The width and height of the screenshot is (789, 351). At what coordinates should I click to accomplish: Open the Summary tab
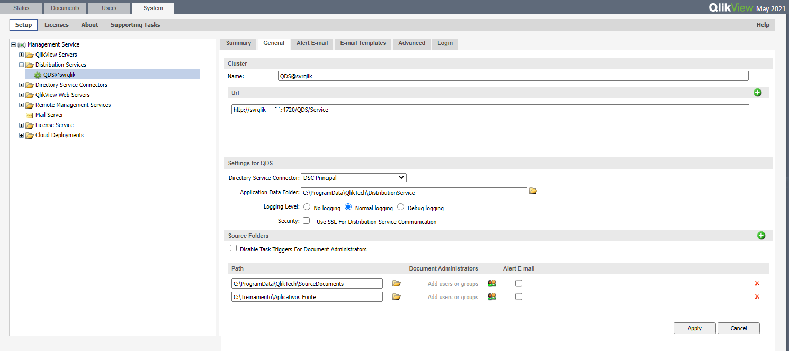pyautogui.click(x=238, y=43)
